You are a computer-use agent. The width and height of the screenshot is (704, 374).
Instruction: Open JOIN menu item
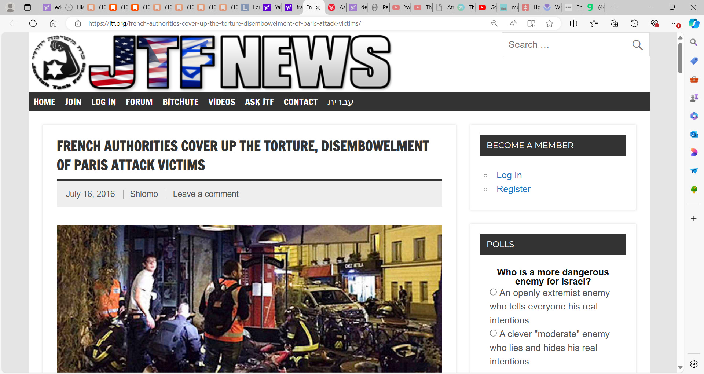73,102
